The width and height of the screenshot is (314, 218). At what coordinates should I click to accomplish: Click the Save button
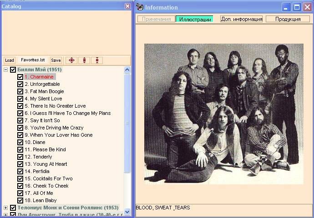coord(56,60)
